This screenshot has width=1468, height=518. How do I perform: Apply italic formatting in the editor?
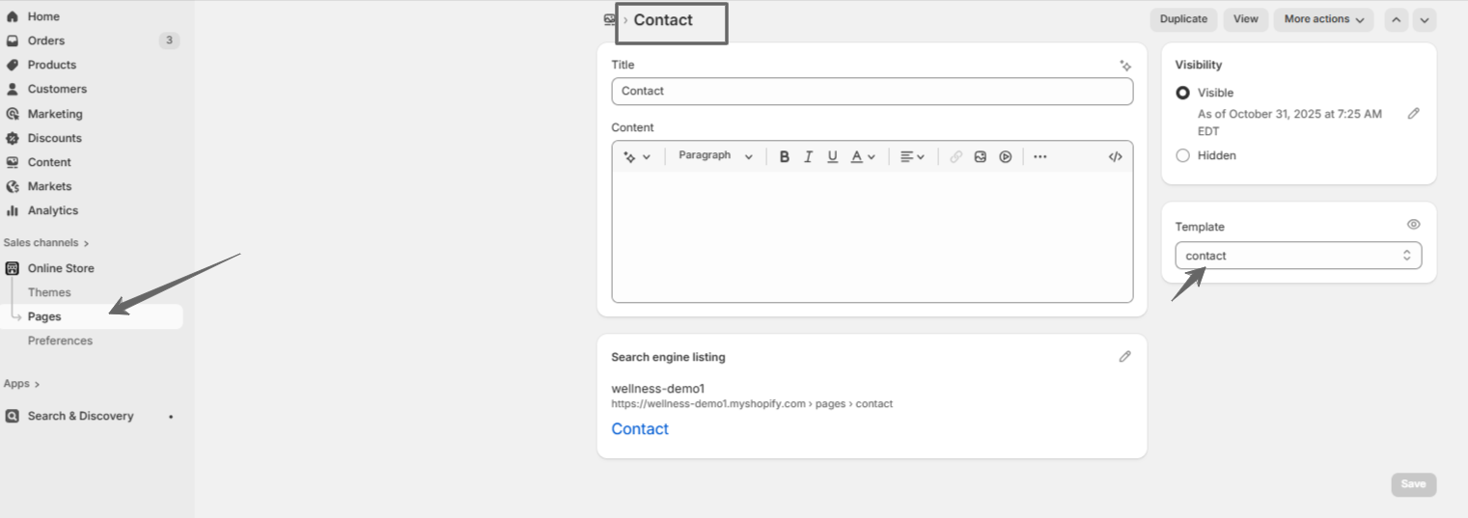(808, 156)
